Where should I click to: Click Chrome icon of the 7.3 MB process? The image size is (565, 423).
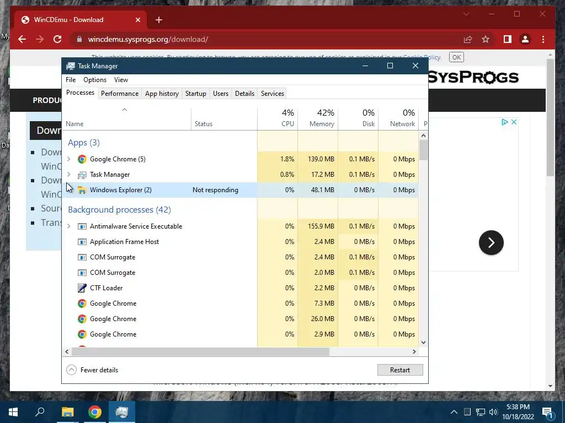tap(82, 303)
